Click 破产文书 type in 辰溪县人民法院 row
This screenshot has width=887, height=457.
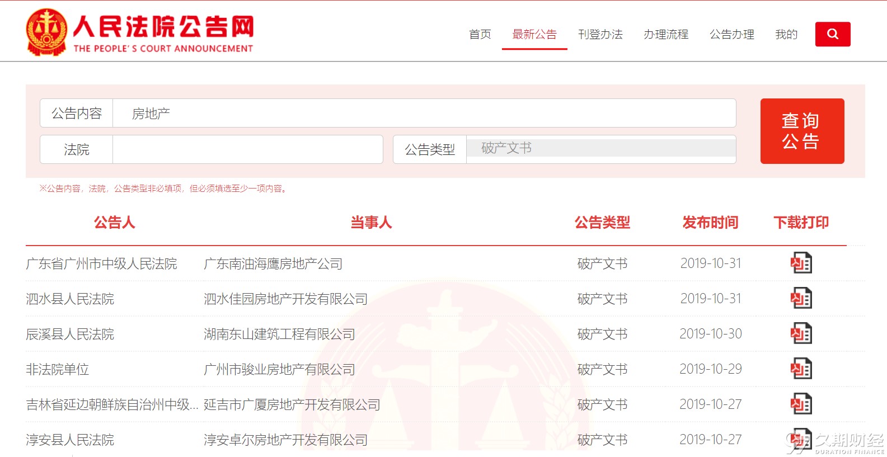click(602, 334)
